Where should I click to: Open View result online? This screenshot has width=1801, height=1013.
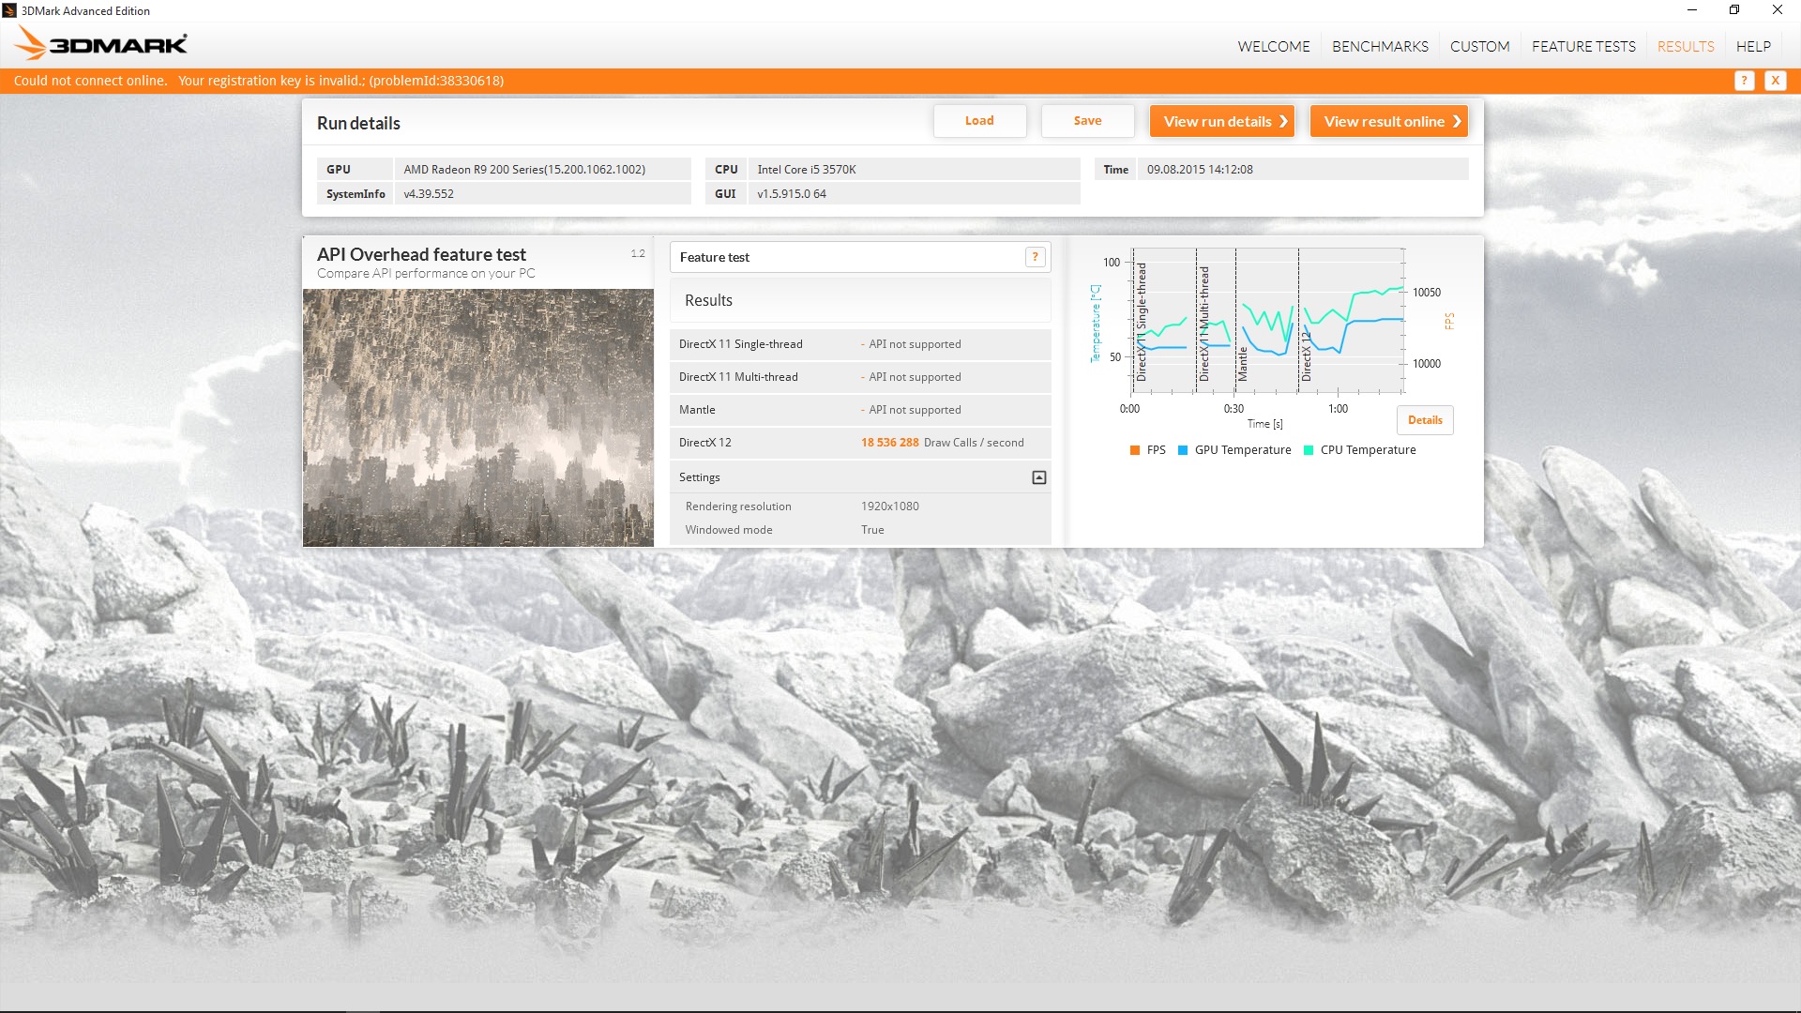click(1388, 121)
